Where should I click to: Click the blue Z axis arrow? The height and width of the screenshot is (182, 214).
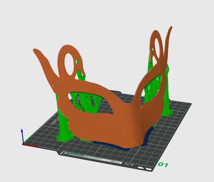[22, 136]
